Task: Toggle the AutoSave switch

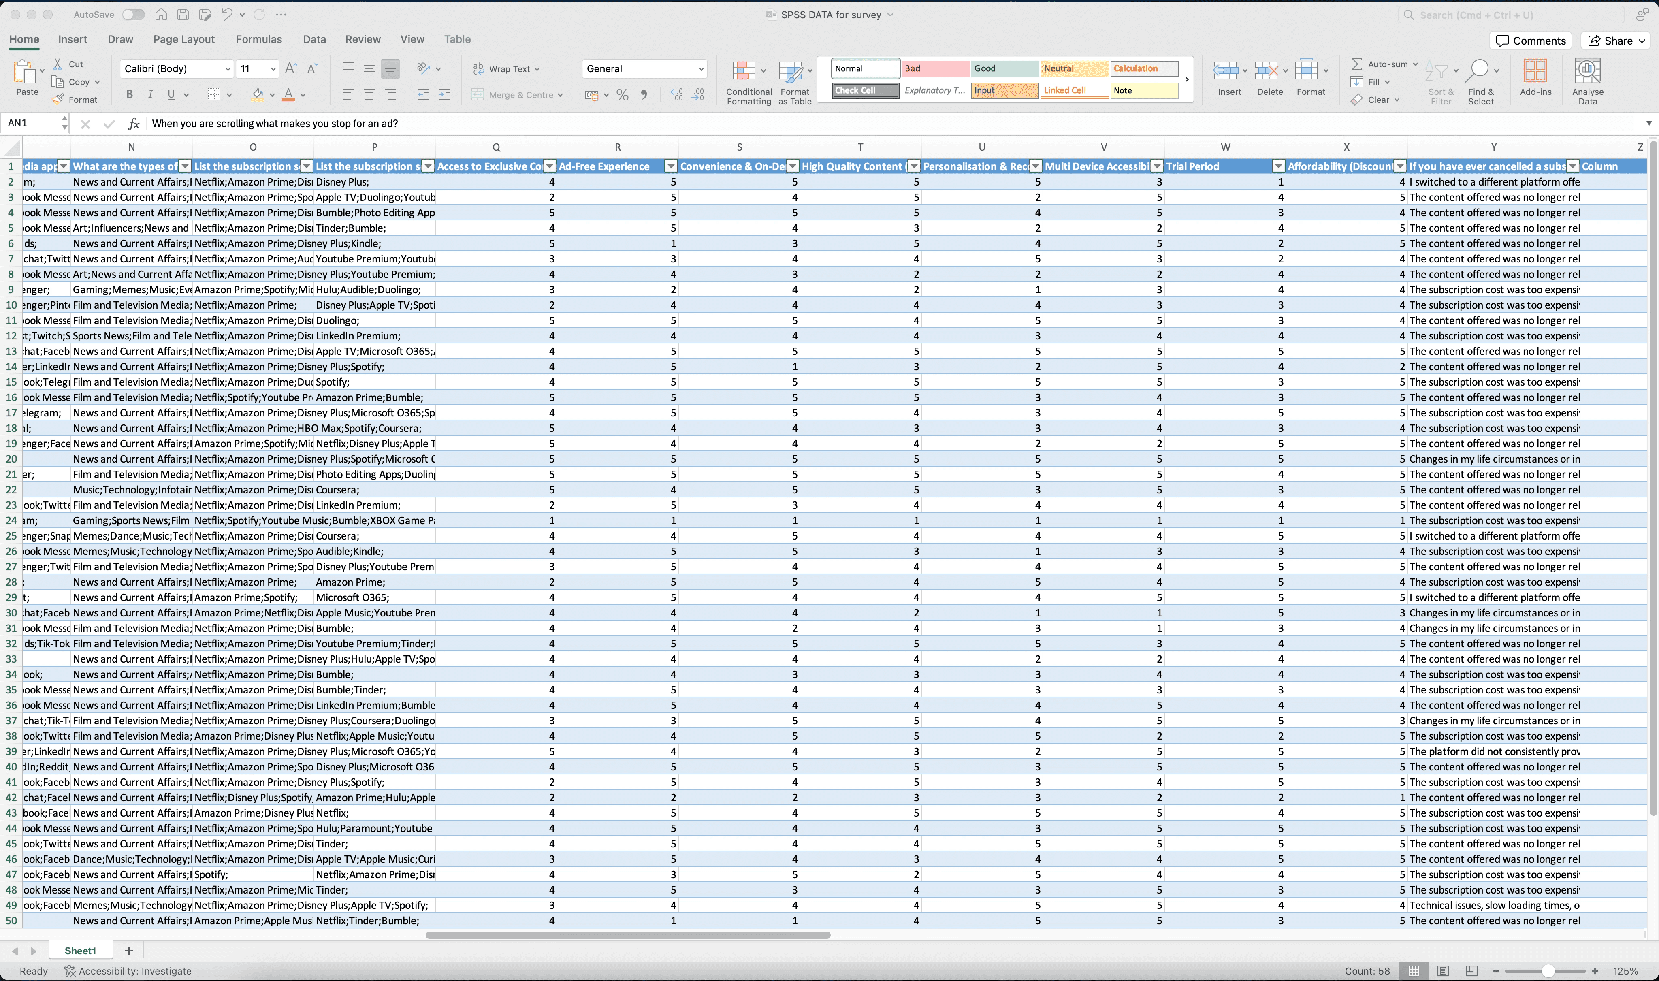Action: point(133,15)
